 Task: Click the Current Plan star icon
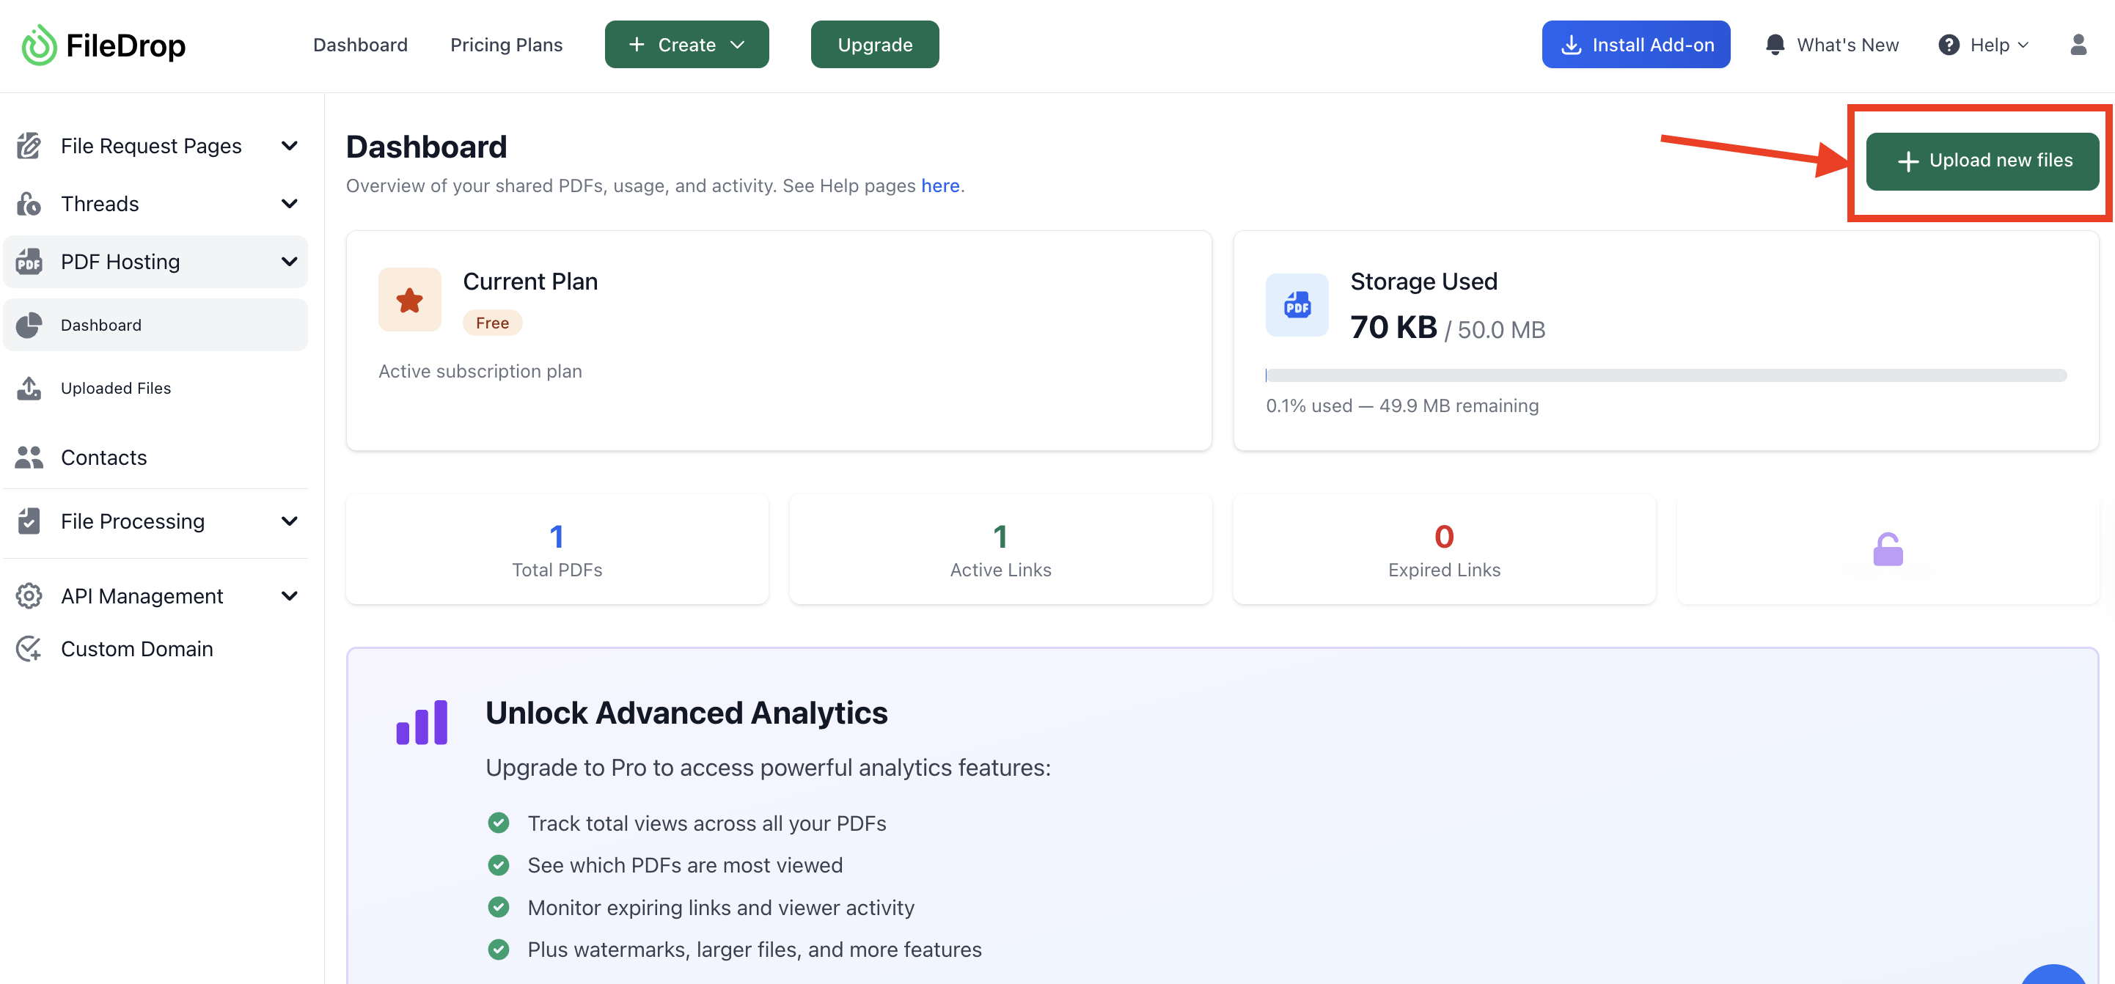(410, 301)
